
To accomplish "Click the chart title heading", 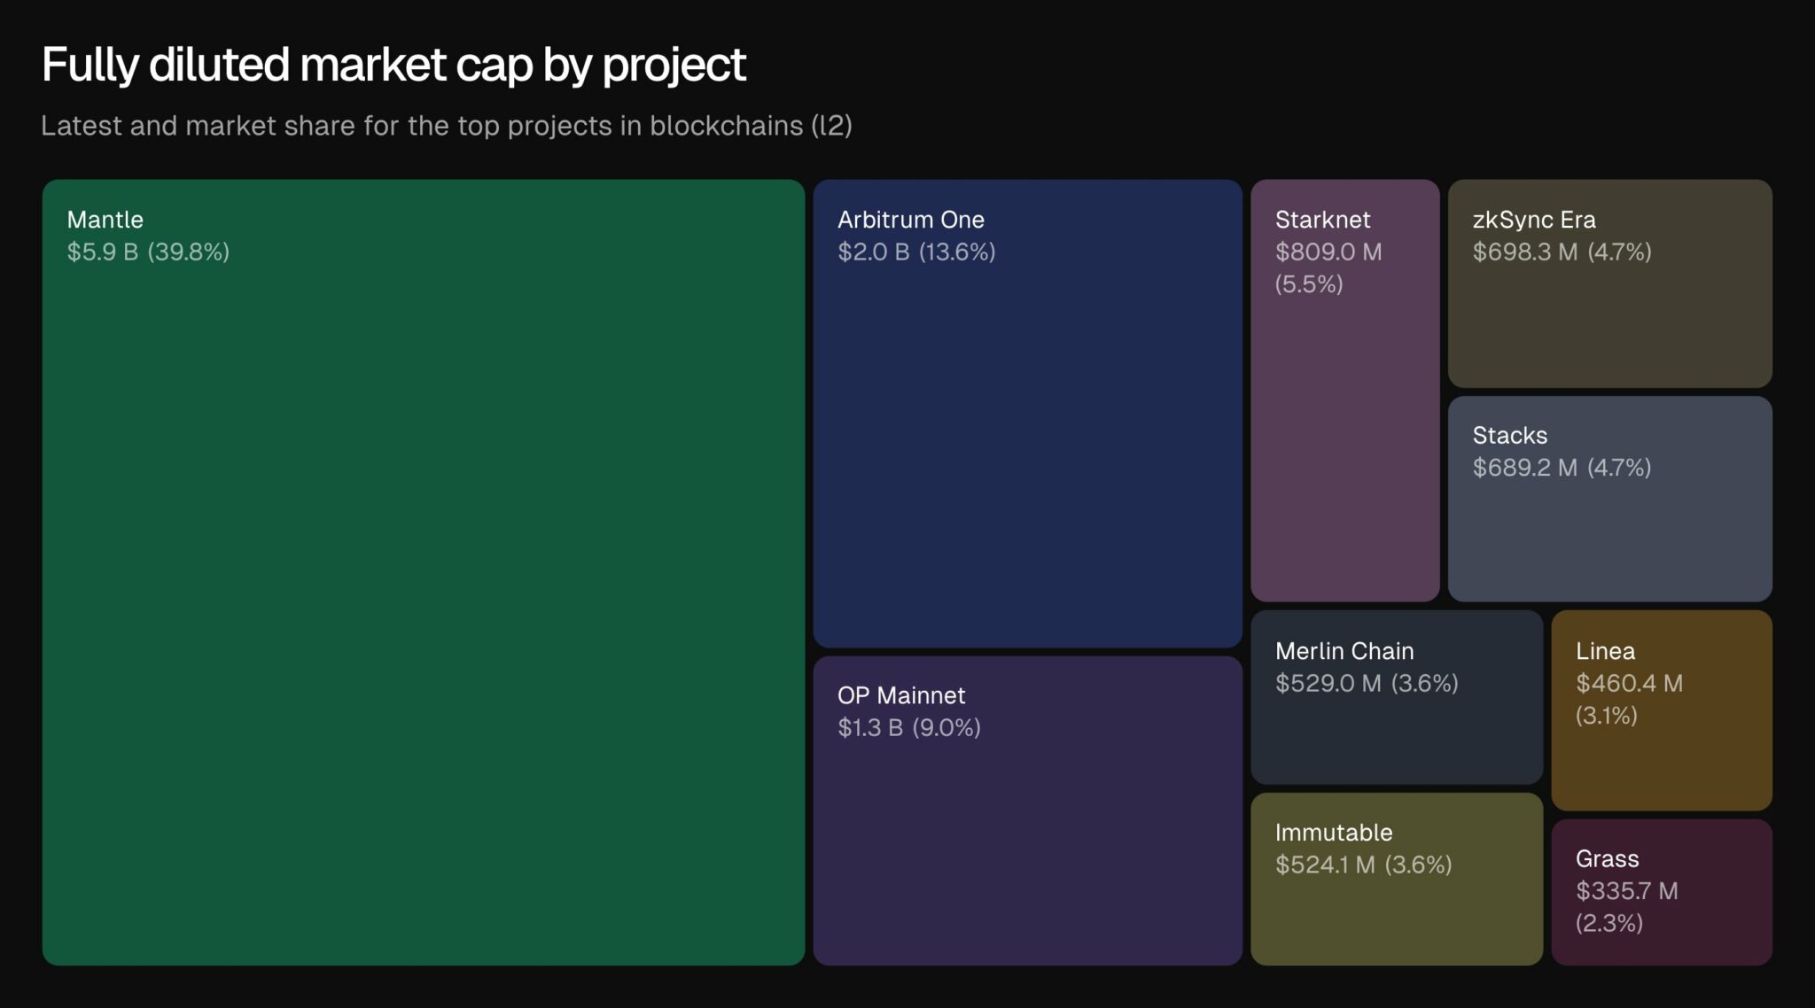I will tap(393, 65).
